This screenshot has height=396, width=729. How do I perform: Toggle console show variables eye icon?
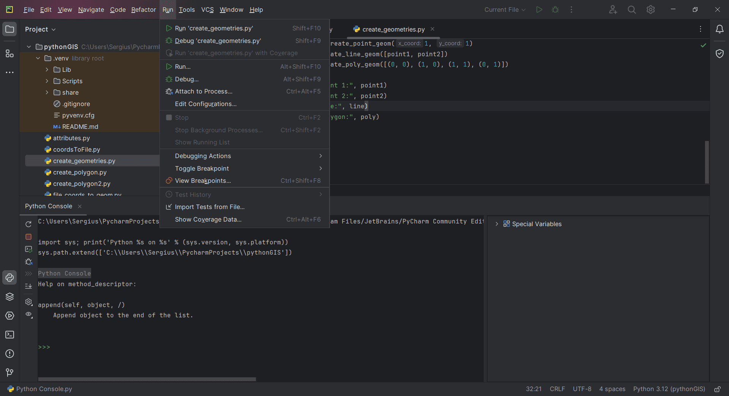(x=28, y=315)
